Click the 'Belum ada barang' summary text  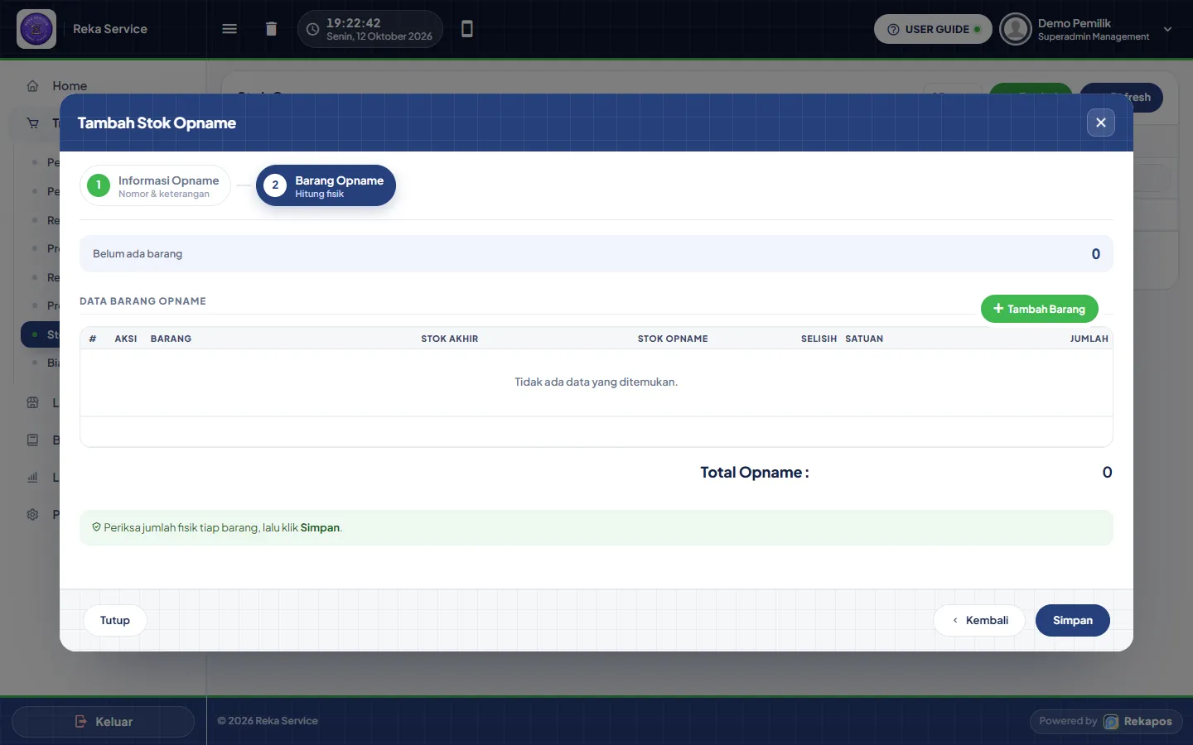[x=138, y=254]
